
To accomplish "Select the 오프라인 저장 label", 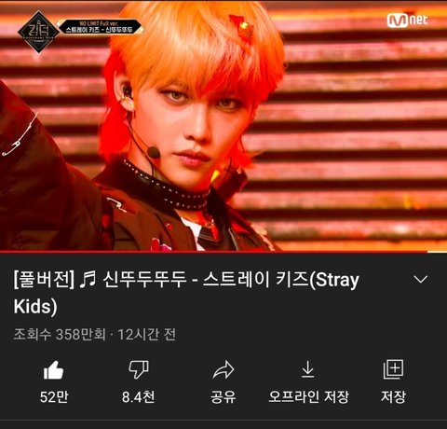I will pyautogui.click(x=308, y=397).
